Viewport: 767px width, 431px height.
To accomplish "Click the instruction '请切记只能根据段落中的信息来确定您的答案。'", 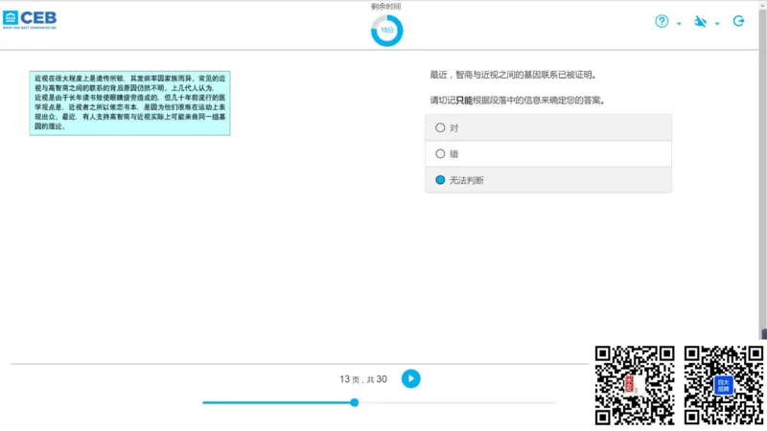I will (518, 101).
